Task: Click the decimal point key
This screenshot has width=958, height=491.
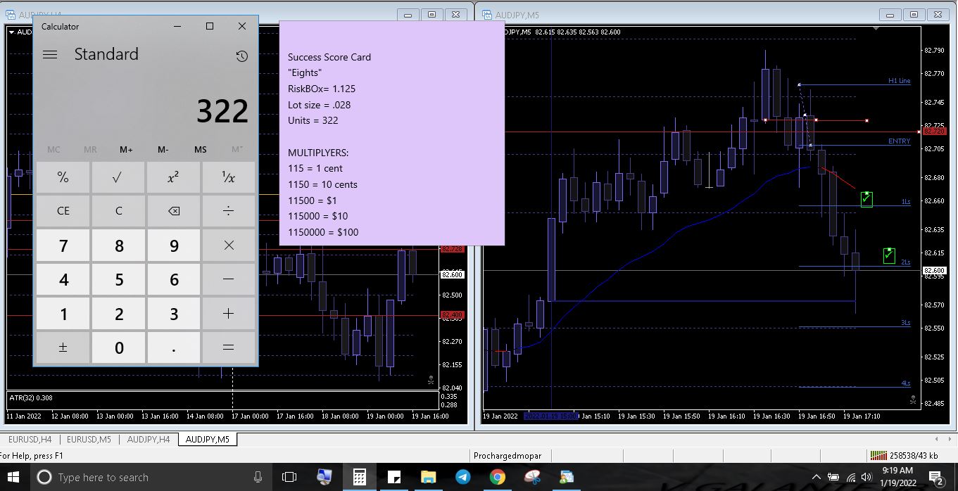Action: coord(173,347)
